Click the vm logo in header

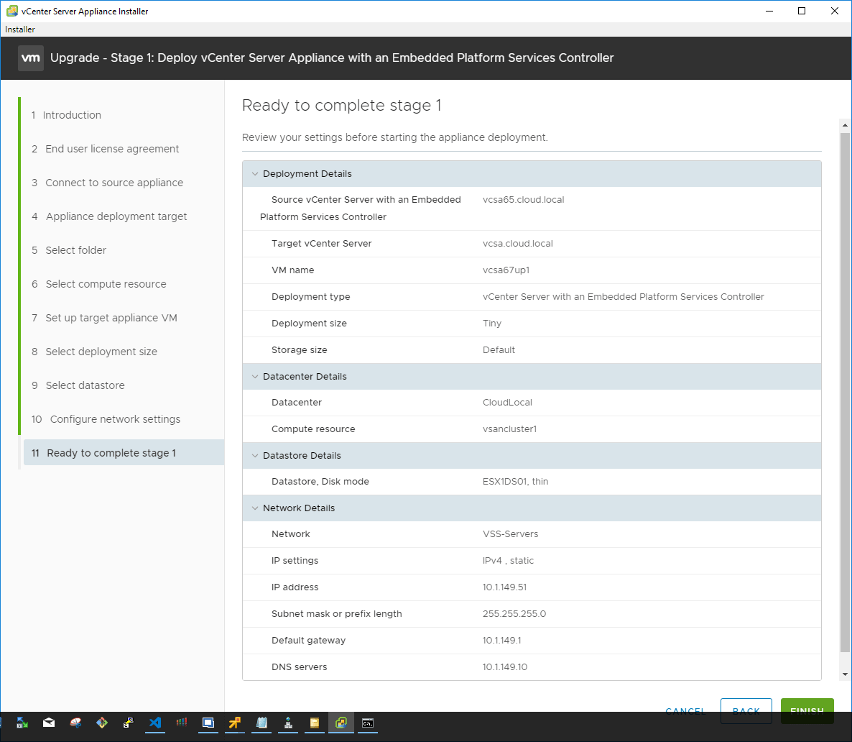point(30,58)
